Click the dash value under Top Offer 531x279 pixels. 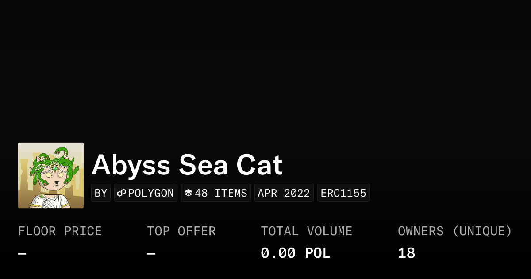(x=151, y=254)
